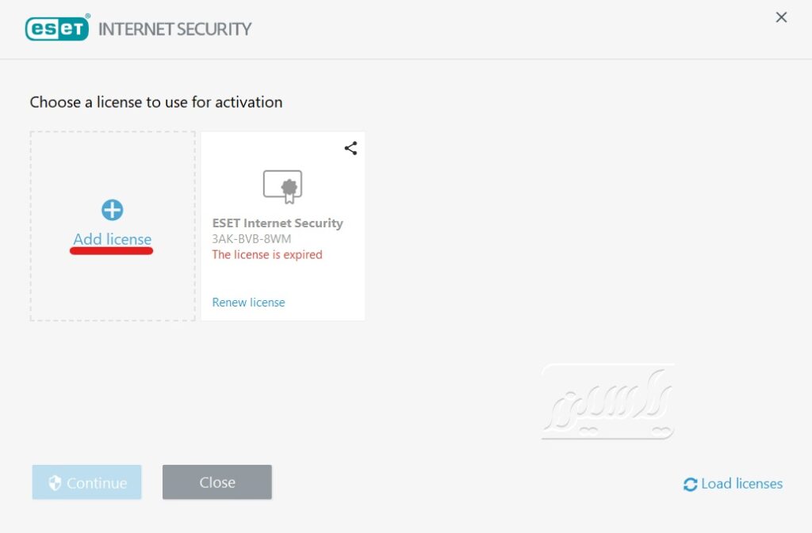
Task: Select the ESET Internet Security license title
Action: coord(278,223)
